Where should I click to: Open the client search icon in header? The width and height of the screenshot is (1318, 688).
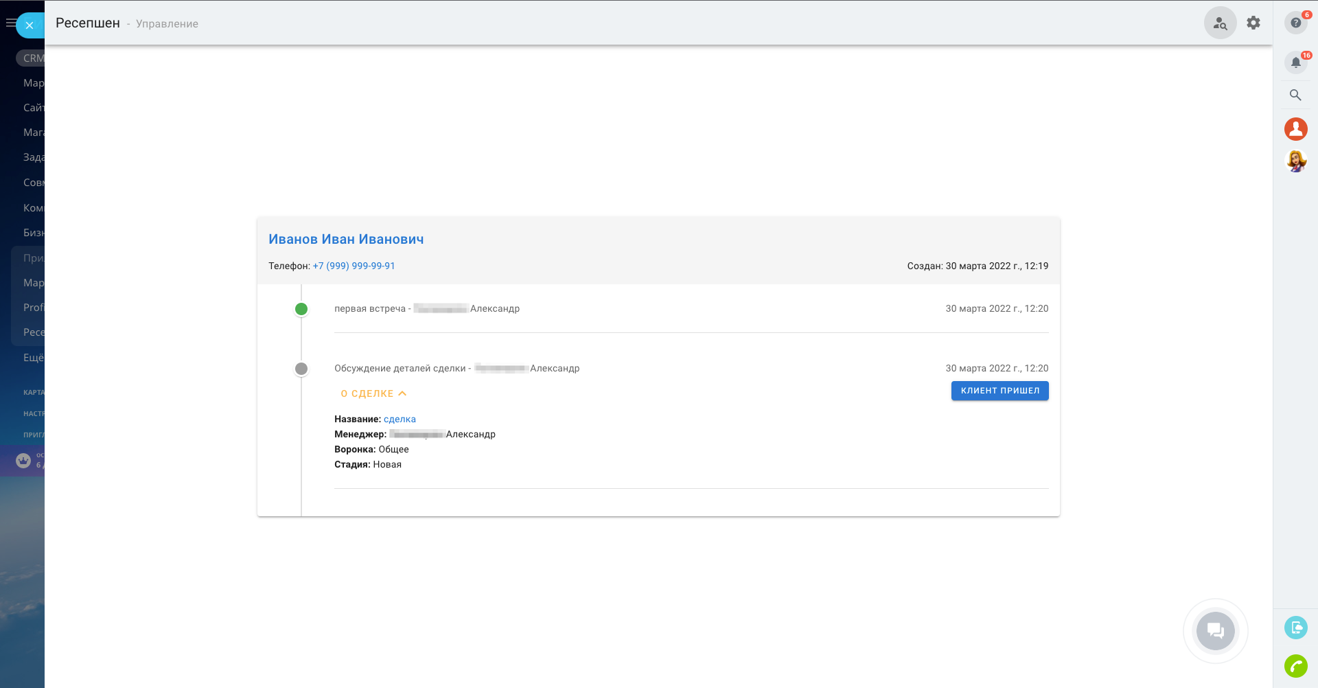[1220, 23]
